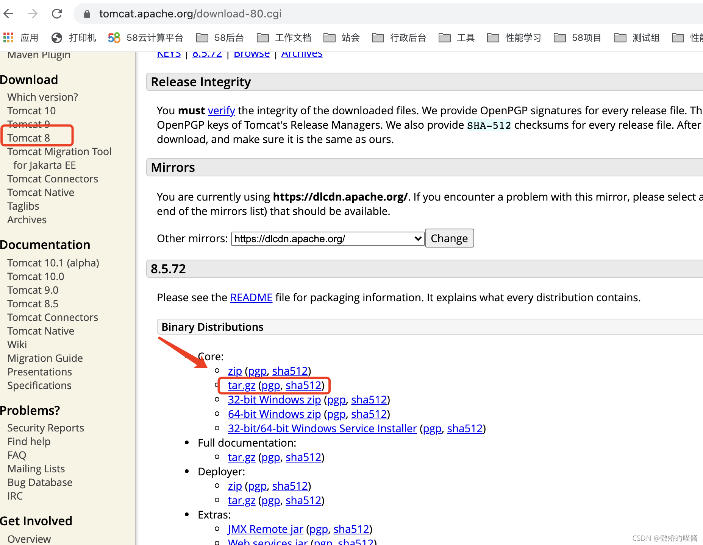Open Archives in the sidebar
Screen dimensions: 703x545
click(x=27, y=220)
